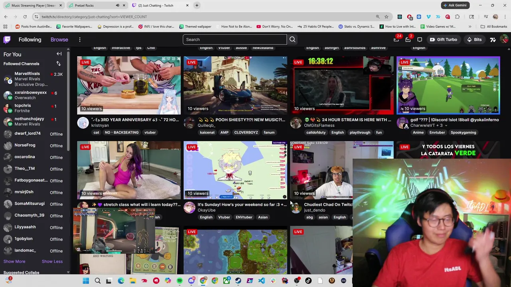
Task: Open the Spotify taskbar icon
Action: tap(180, 281)
